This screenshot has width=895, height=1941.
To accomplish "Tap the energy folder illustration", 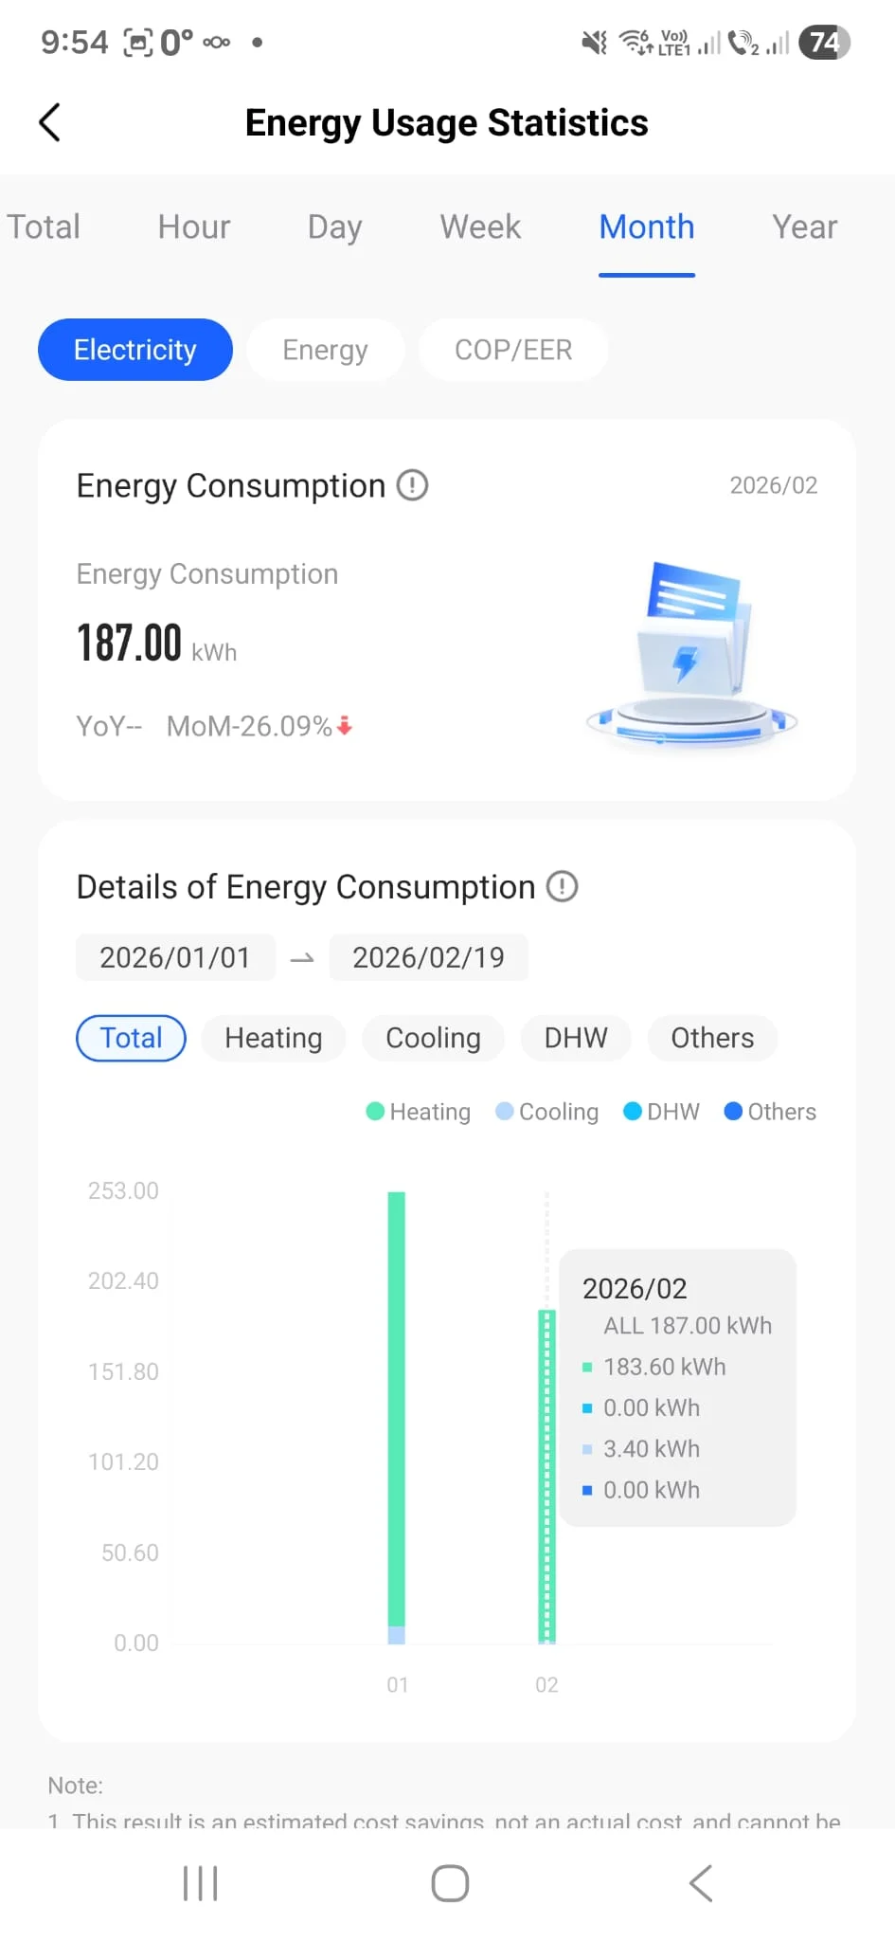I will pos(693,652).
